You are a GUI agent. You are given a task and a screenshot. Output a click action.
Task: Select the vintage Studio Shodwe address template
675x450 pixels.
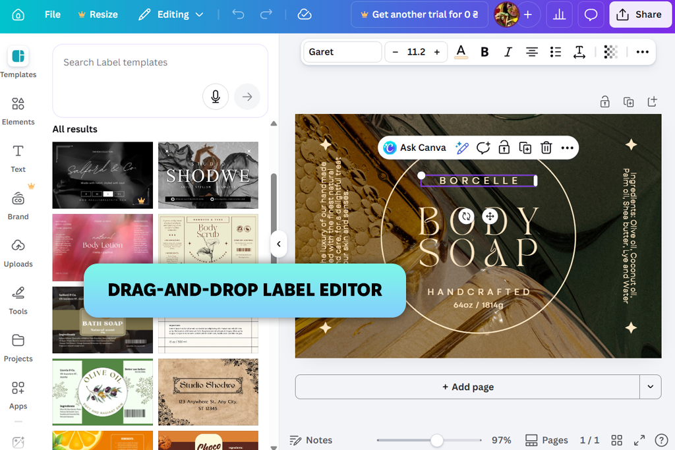pos(208,392)
